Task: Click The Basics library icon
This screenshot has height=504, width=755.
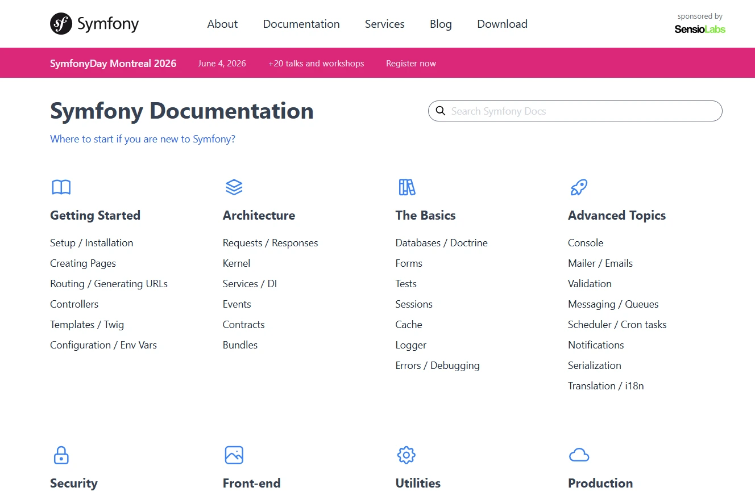Action: point(406,187)
